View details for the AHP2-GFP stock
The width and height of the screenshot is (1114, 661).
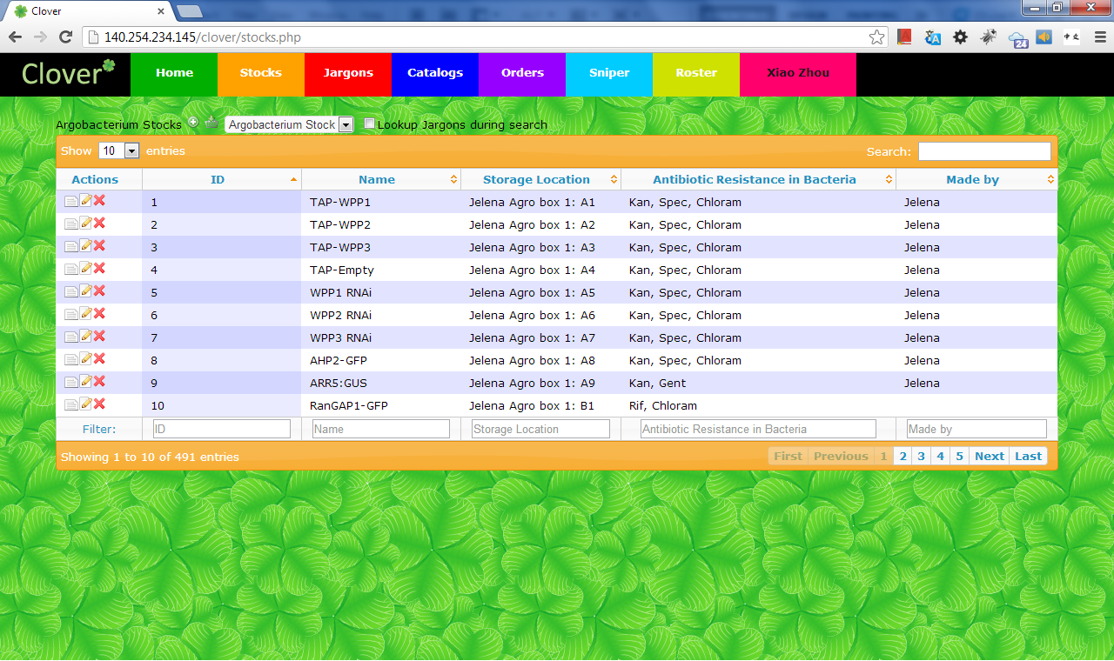click(x=72, y=359)
